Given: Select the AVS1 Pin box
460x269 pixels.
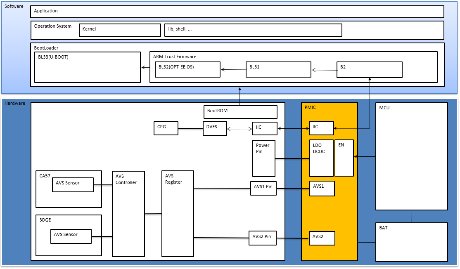Looking at the screenshot, I should (263, 188).
